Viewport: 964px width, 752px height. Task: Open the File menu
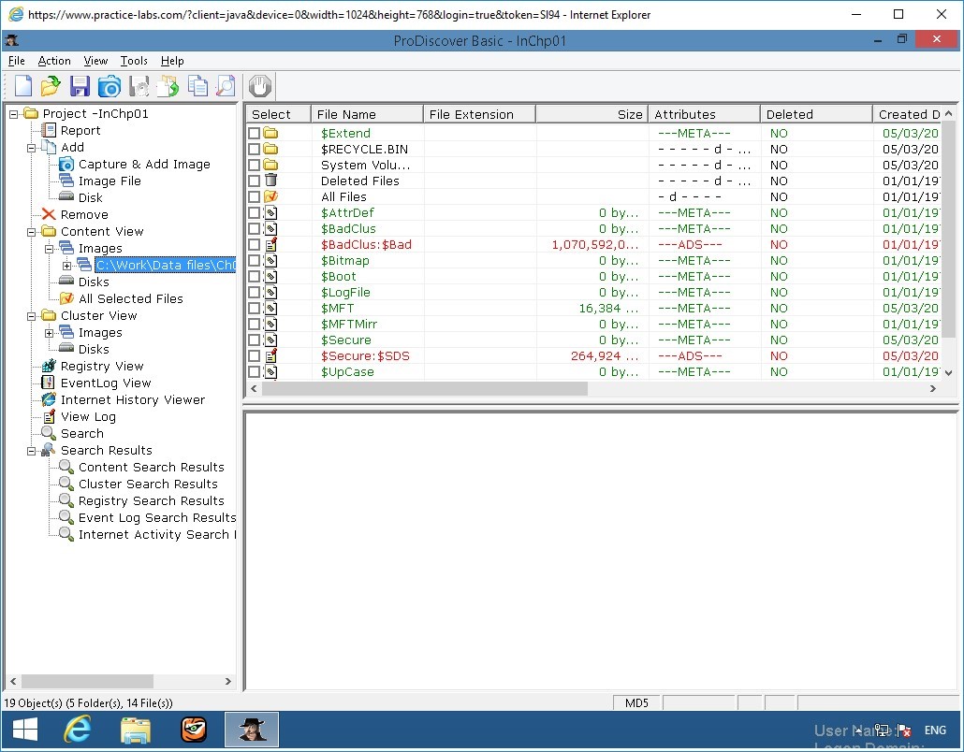(17, 61)
